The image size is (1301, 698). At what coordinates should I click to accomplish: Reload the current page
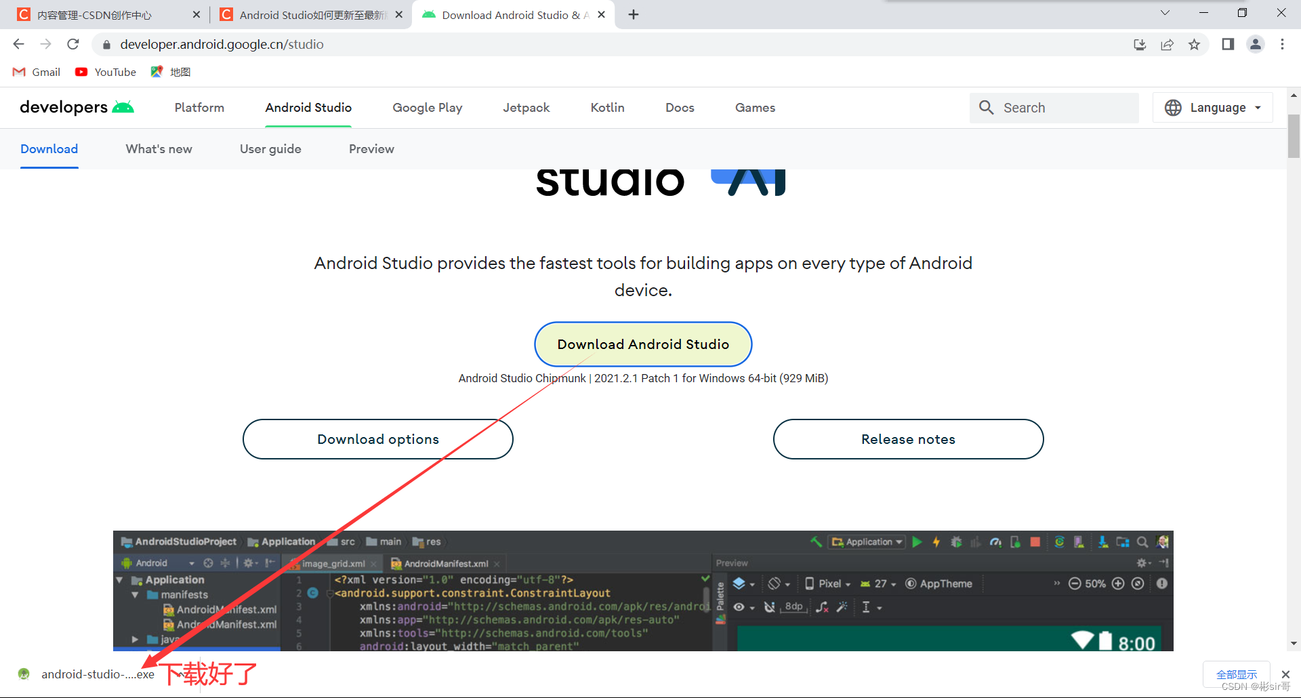(x=73, y=44)
